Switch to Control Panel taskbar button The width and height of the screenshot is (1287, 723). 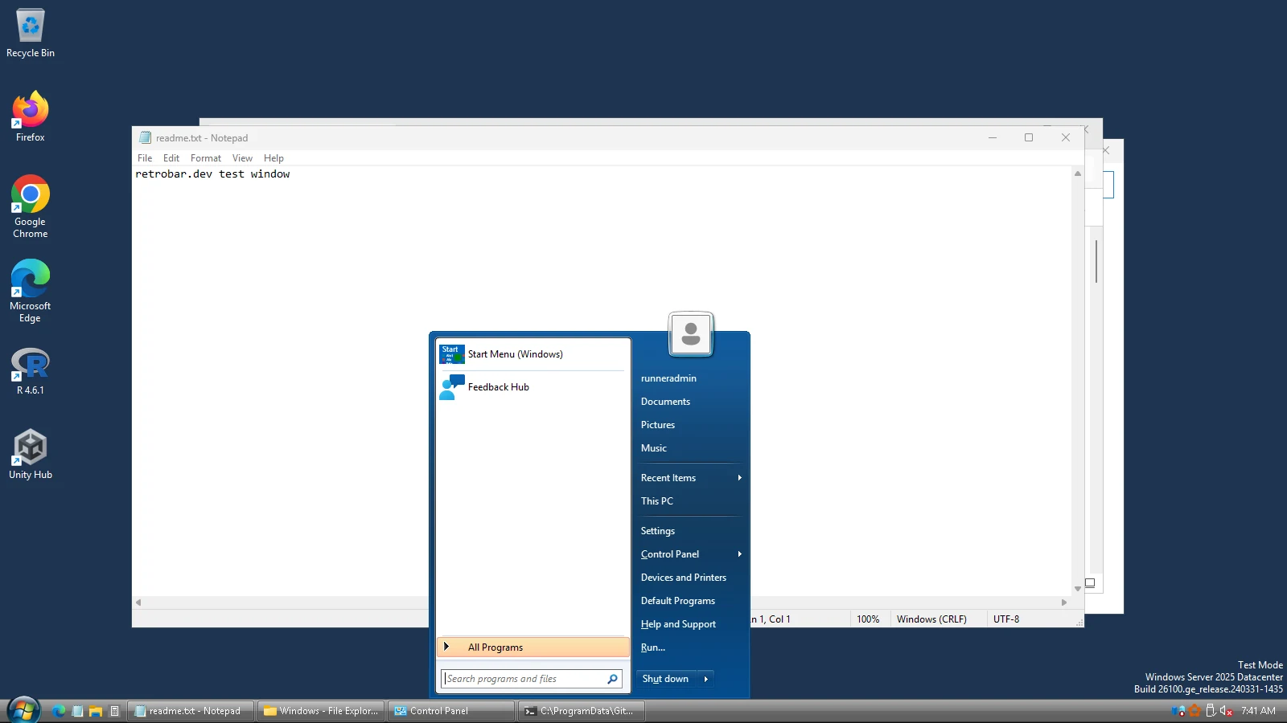pyautogui.click(x=451, y=711)
